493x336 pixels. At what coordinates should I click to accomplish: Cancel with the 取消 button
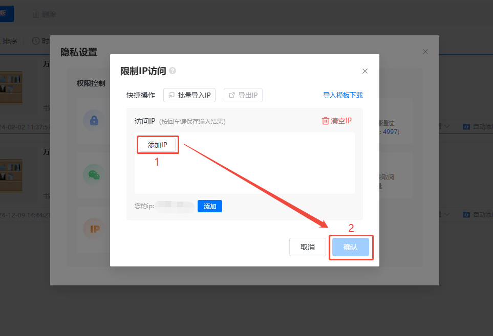coord(308,247)
